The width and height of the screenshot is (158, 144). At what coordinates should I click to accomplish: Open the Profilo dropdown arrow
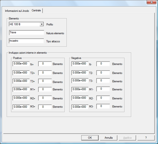click(42, 24)
